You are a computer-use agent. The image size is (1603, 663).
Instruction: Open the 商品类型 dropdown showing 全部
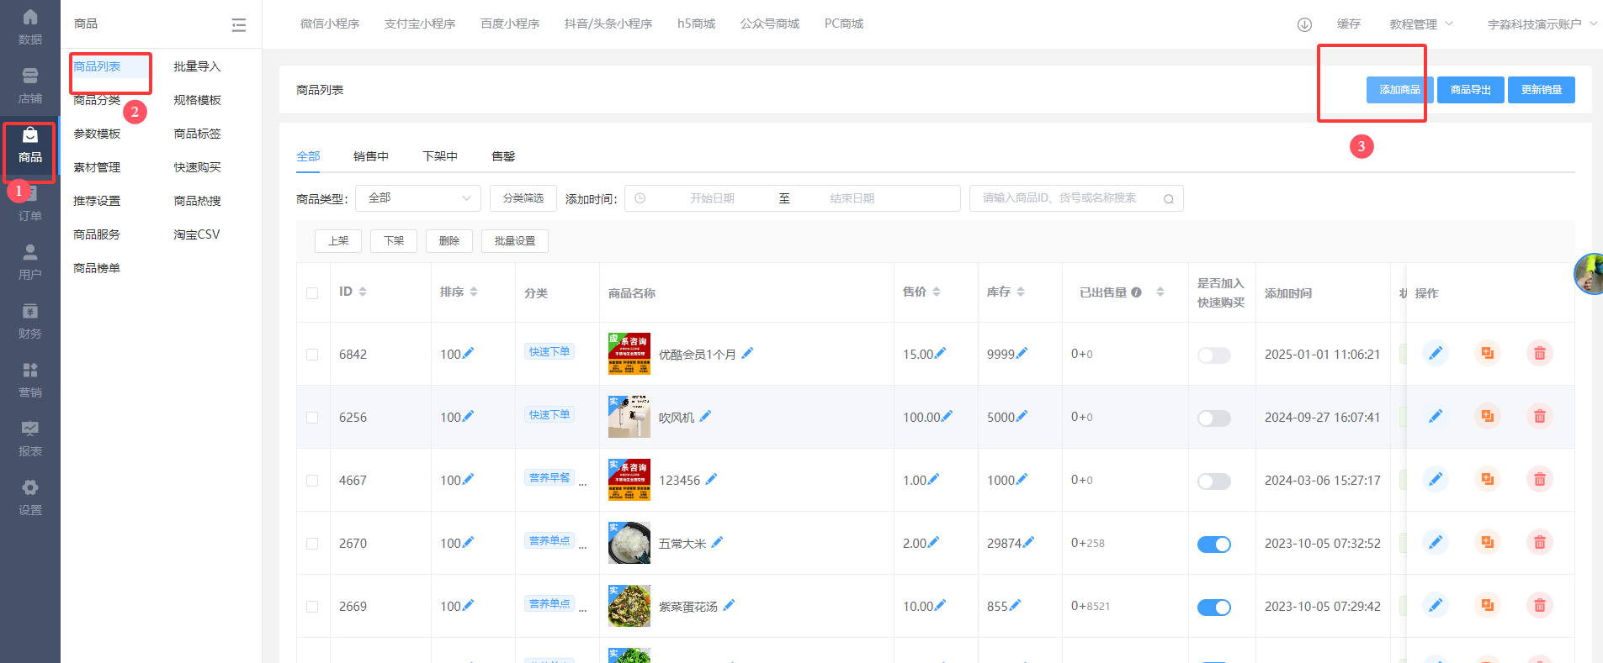tap(418, 198)
